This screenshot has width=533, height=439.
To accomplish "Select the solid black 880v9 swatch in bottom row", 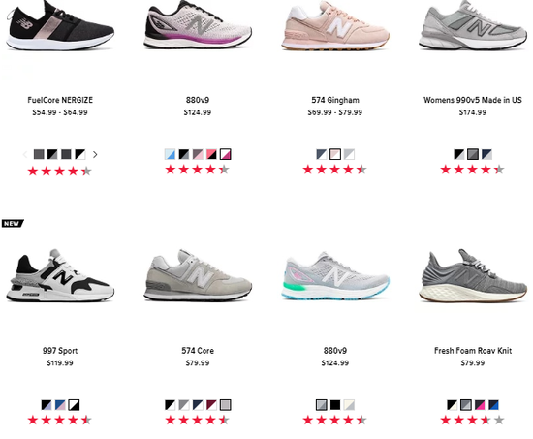I will [335, 405].
